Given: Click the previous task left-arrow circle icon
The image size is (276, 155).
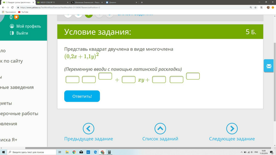Looking at the screenshot, I should [88, 129].
